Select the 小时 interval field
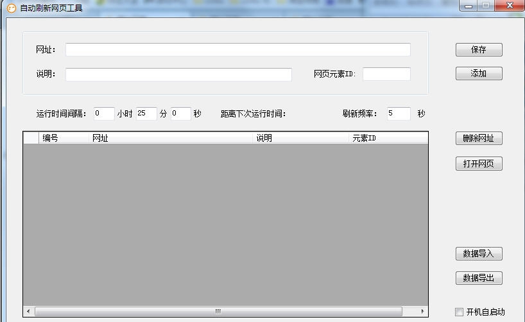Screen dimensions: 525x322 click(x=104, y=114)
